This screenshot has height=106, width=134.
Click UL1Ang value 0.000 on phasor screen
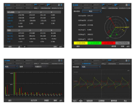(x=89, y=30)
